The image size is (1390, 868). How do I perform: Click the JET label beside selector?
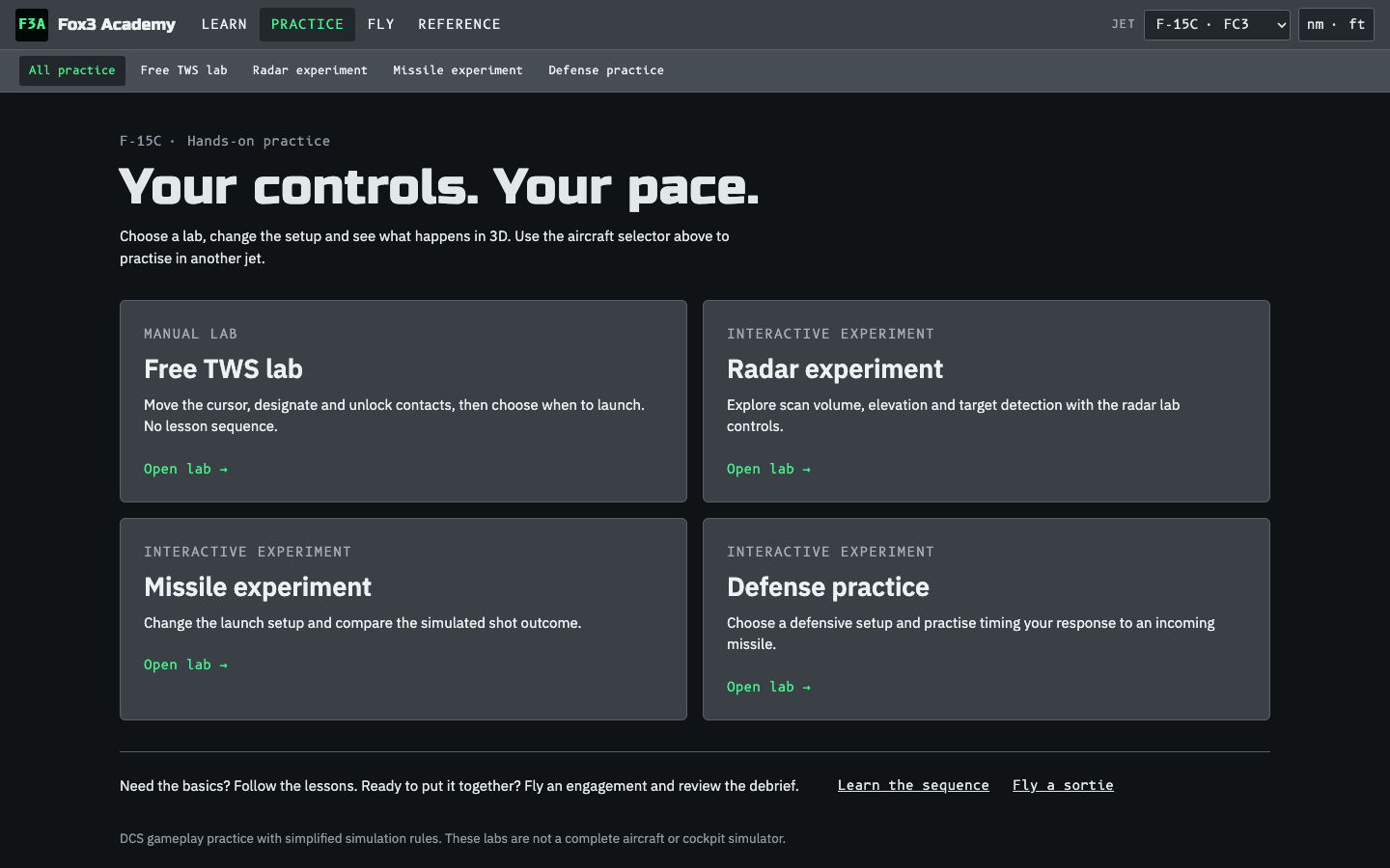tap(1124, 24)
